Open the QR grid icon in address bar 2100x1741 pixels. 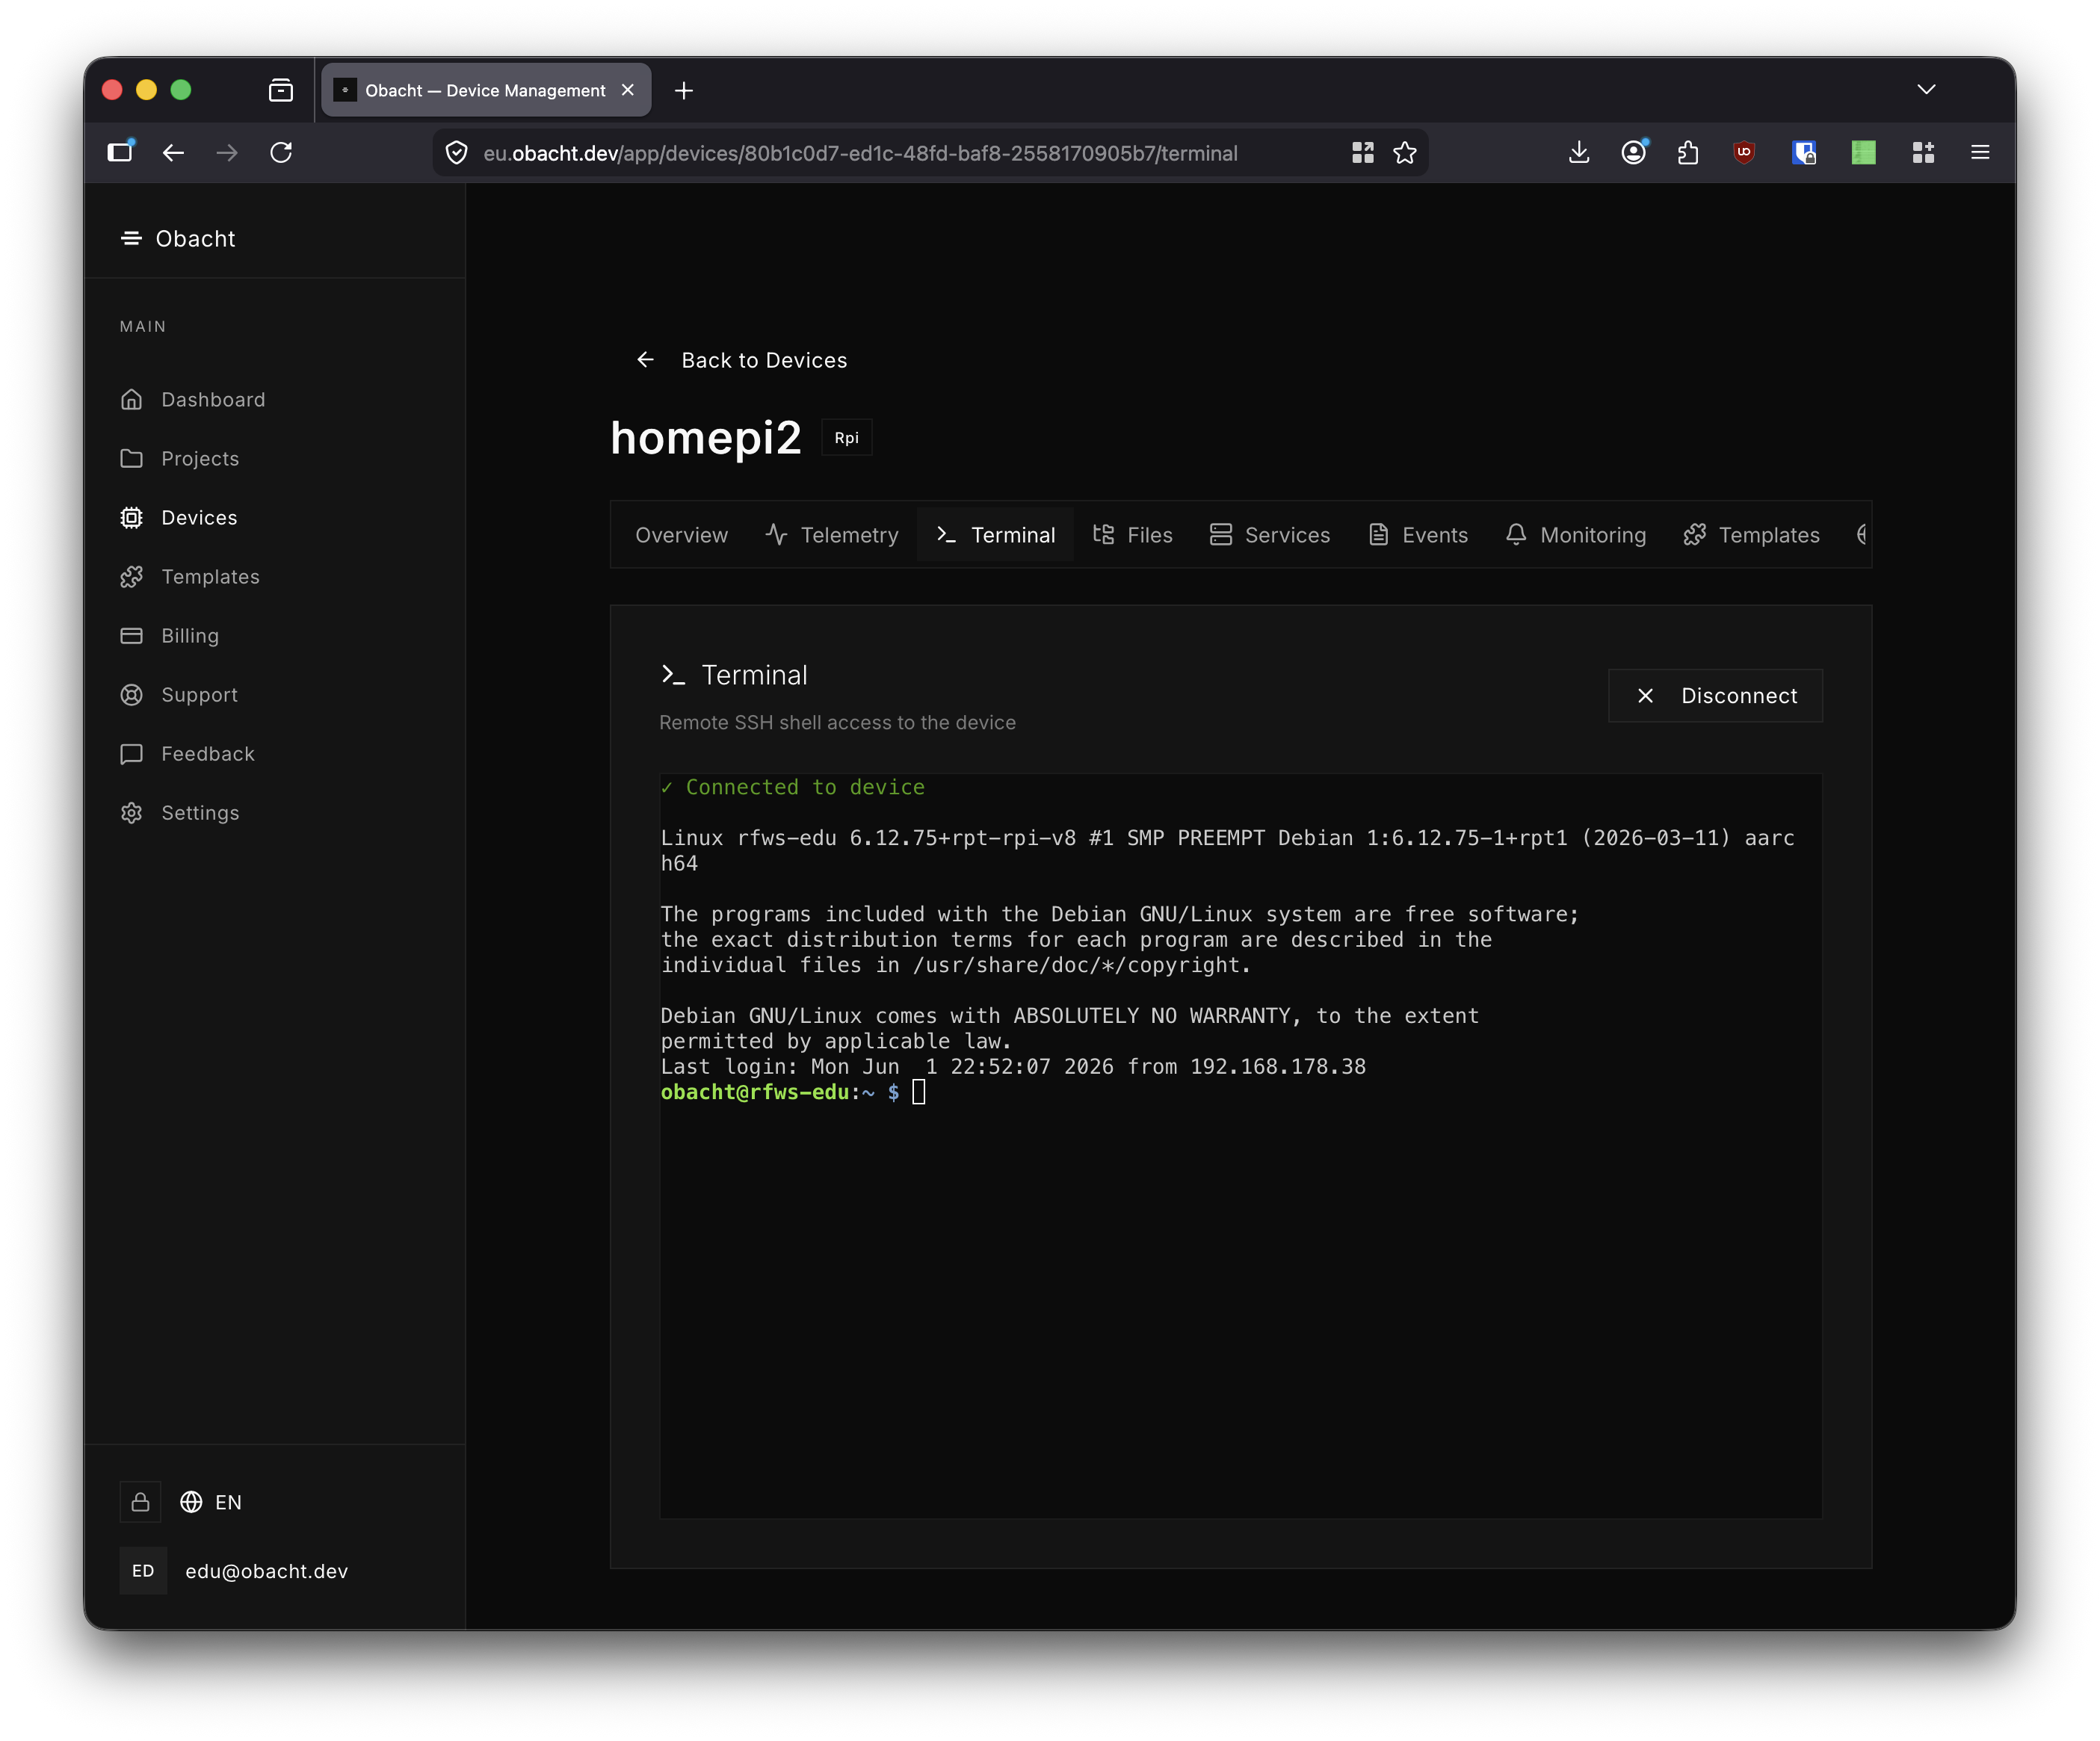pyautogui.click(x=1362, y=153)
